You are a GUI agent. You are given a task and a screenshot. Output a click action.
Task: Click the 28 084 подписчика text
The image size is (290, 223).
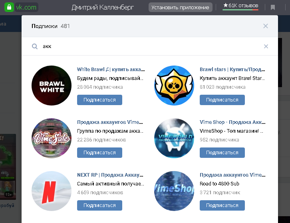tap(100, 87)
